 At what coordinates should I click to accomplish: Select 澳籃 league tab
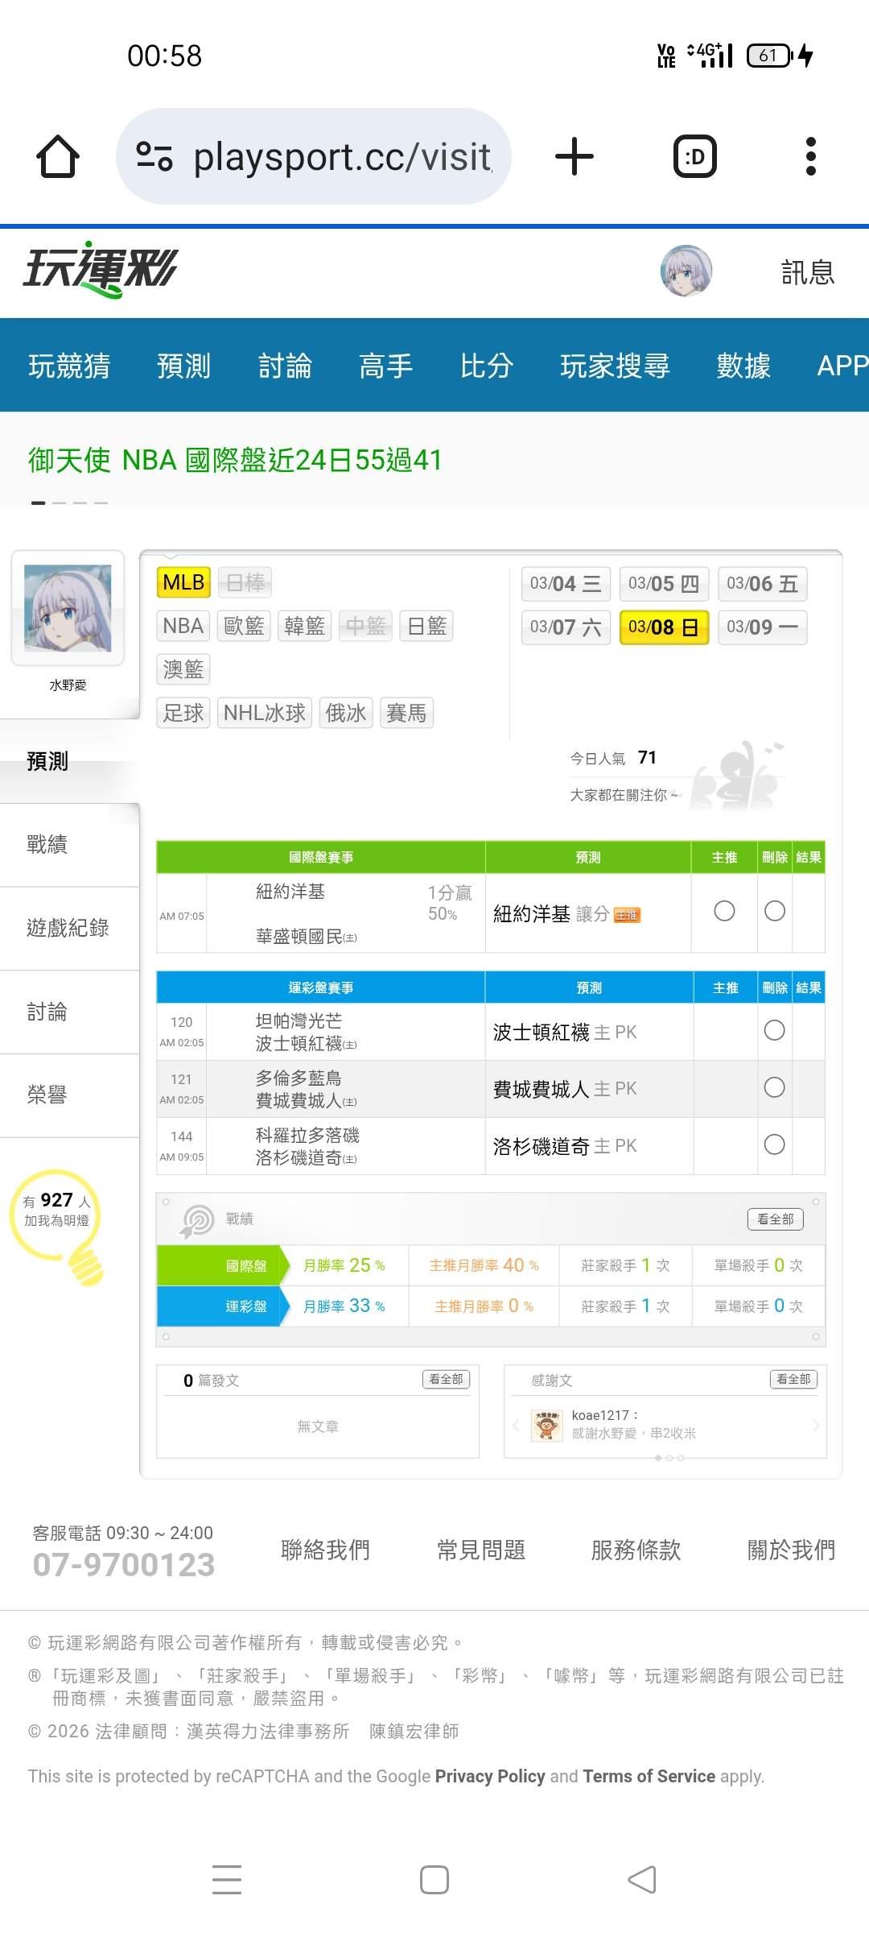pos(183,669)
